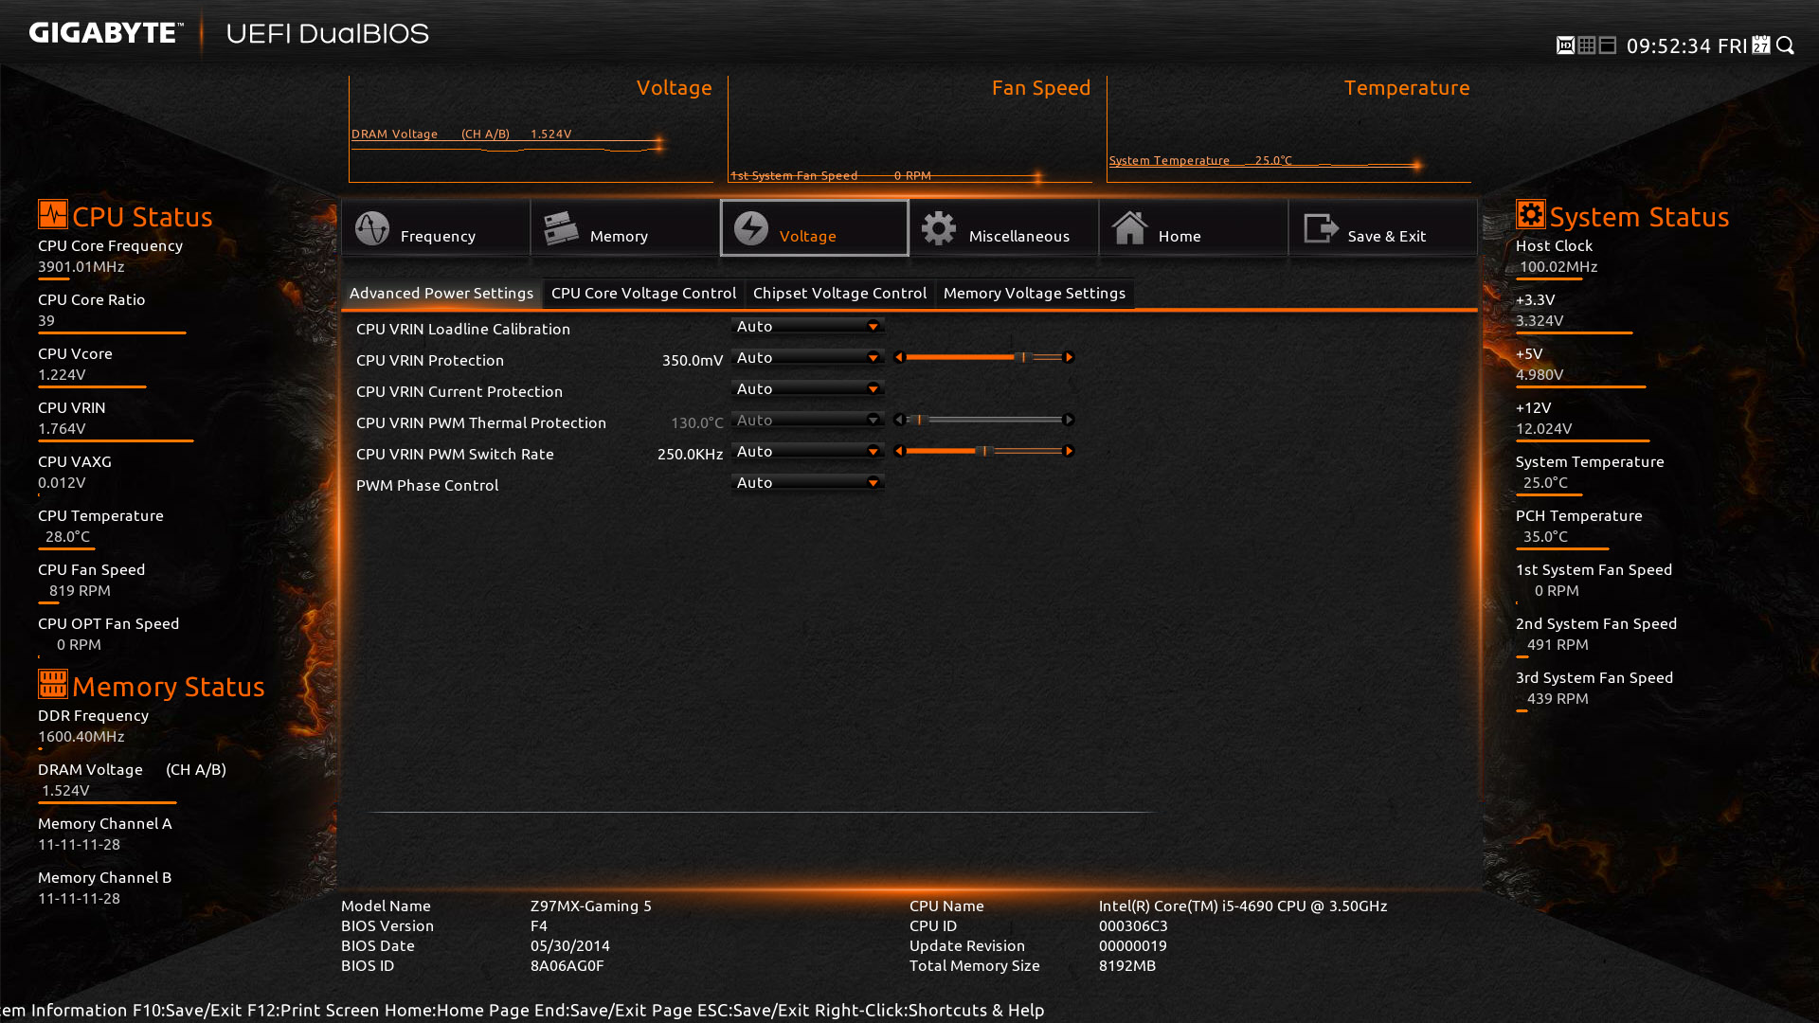Expand CPU VRIN Current Protection dropdown
Screen dimensions: 1819x1023
click(808, 388)
